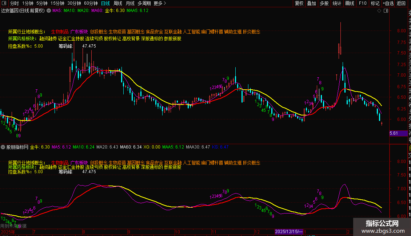Click the 股朋指标网 sub-chart title
The width and height of the screenshot is (411, 236).
pyautogui.click(x=17, y=147)
